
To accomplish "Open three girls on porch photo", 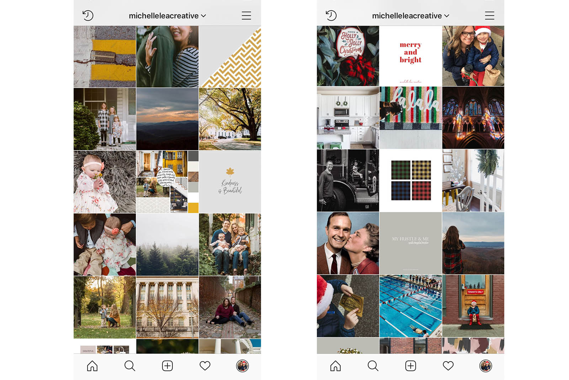I will click(105, 119).
